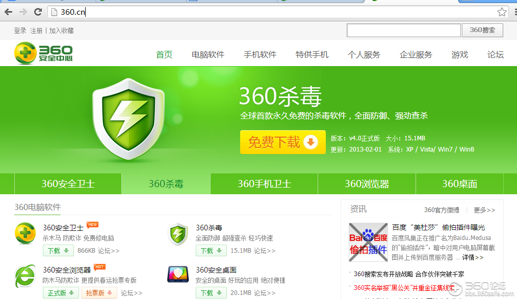517x299 pixels.
Task: Open the 手机软件 navigation item
Action: click(260, 54)
